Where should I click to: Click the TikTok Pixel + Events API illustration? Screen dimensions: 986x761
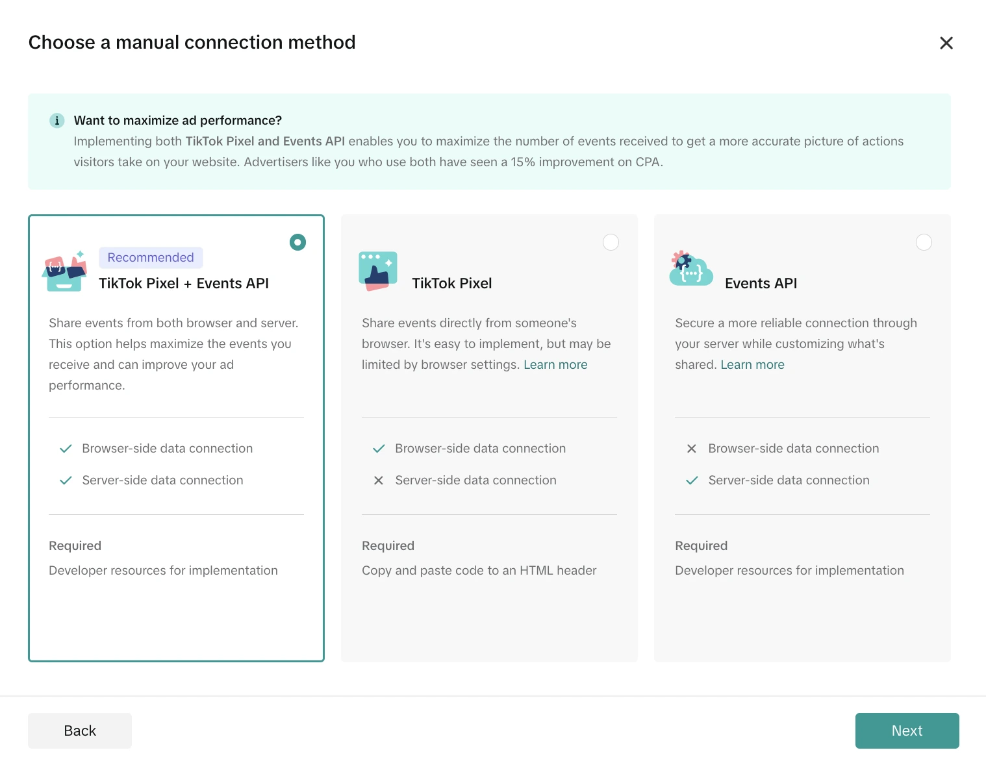pos(65,271)
